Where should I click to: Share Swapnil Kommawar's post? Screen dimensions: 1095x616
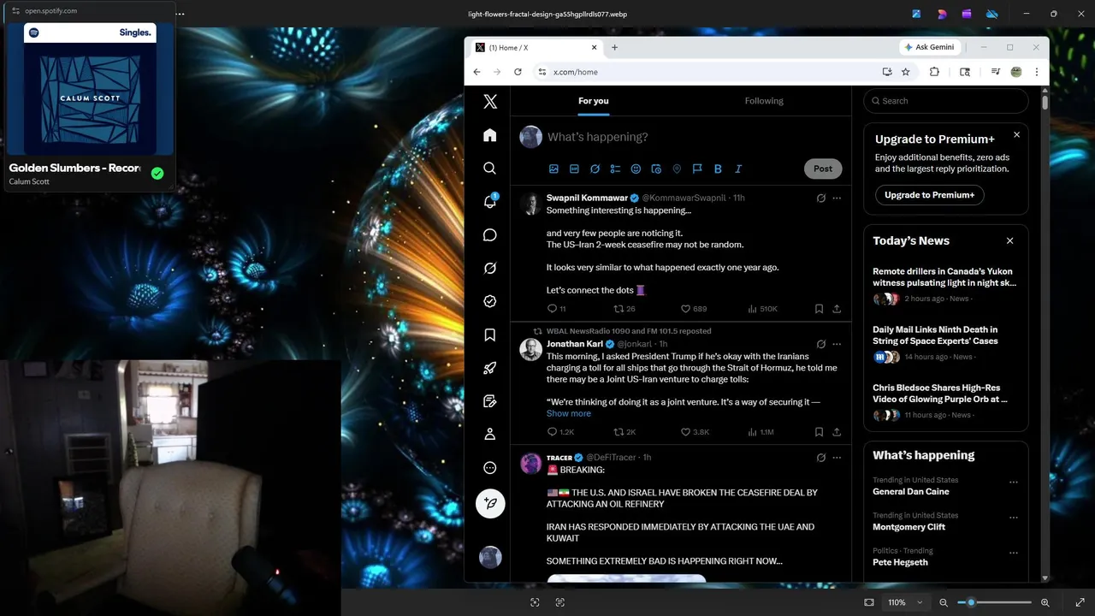(x=837, y=309)
